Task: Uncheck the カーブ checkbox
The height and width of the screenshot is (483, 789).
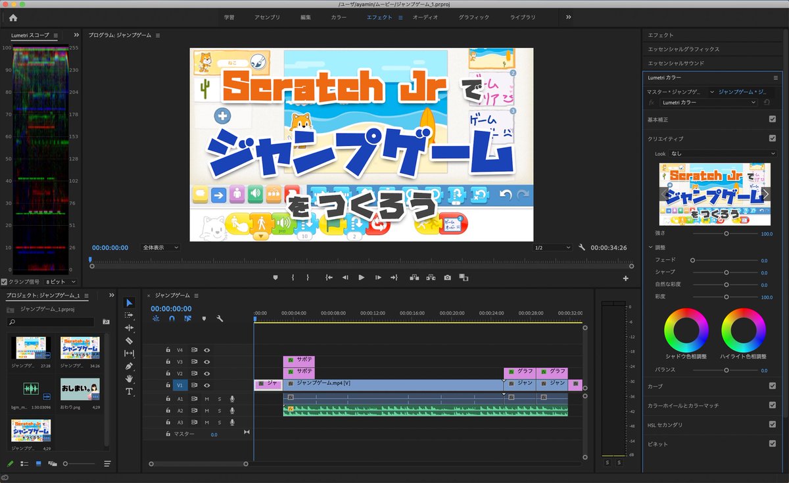Action: [x=773, y=386]
